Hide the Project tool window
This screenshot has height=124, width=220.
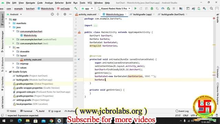(70, 14)
